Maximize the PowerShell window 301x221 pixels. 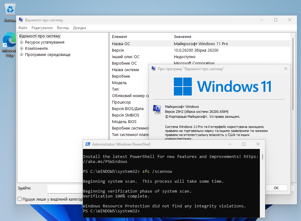(244, 144)
